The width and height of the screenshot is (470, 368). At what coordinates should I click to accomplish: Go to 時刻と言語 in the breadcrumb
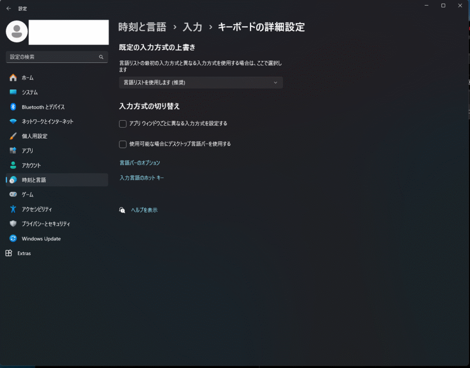tap(142, 27)
